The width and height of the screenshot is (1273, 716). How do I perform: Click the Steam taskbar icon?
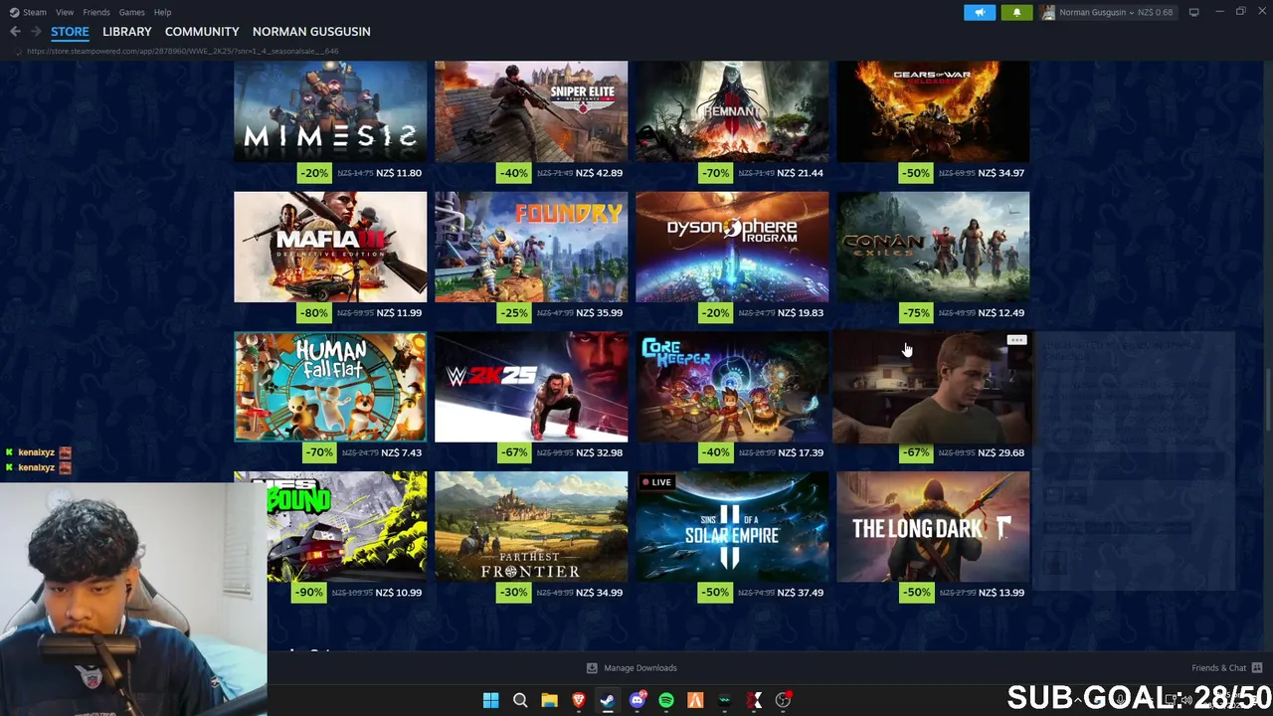click(608, 701)
